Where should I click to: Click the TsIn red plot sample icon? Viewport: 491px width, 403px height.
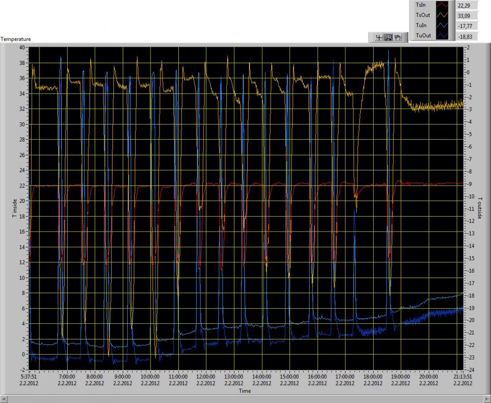[443, 5]
